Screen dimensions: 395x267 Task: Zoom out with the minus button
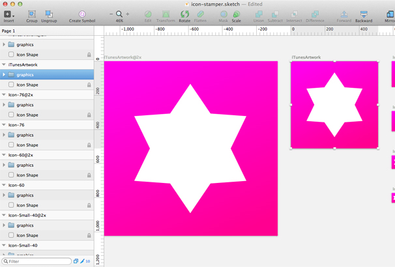(x=111, y=14)
